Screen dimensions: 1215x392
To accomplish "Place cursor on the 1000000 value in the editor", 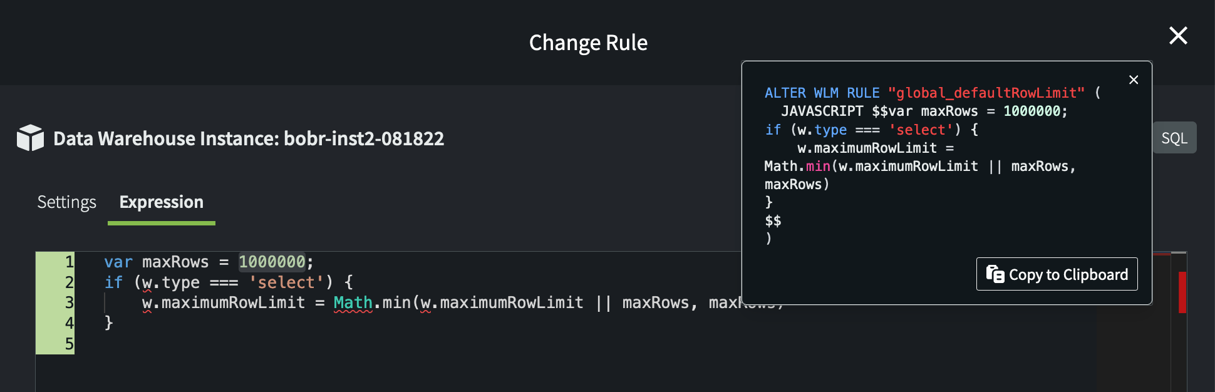I will click(x=272, y=262).
